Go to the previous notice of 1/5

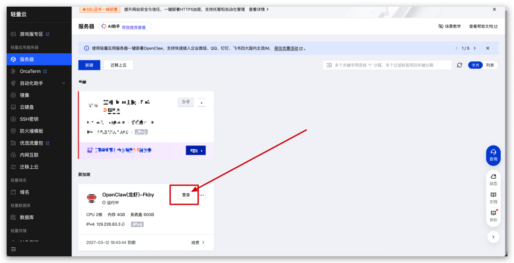(x=456, y=48)
